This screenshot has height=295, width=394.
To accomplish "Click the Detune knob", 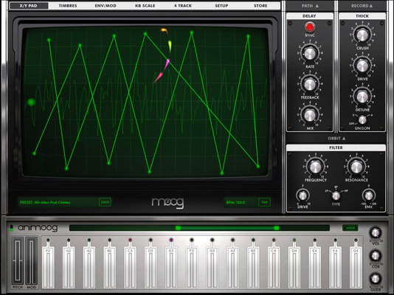I will 362,97.
